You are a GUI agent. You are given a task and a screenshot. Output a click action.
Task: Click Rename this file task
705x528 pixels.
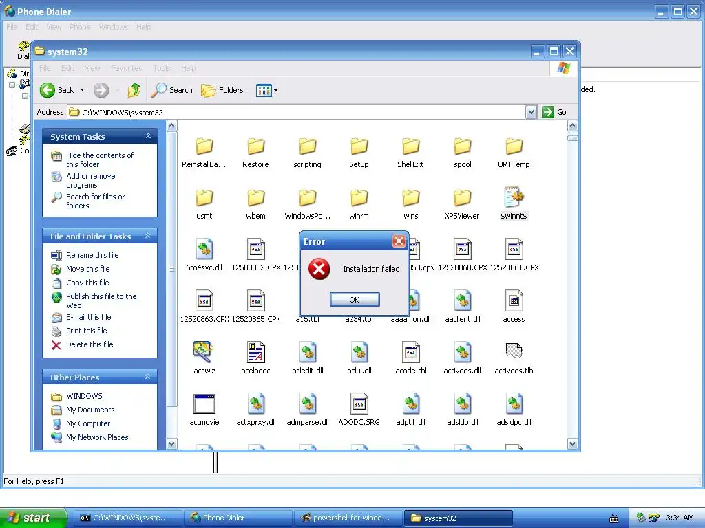tap(92, 255)
